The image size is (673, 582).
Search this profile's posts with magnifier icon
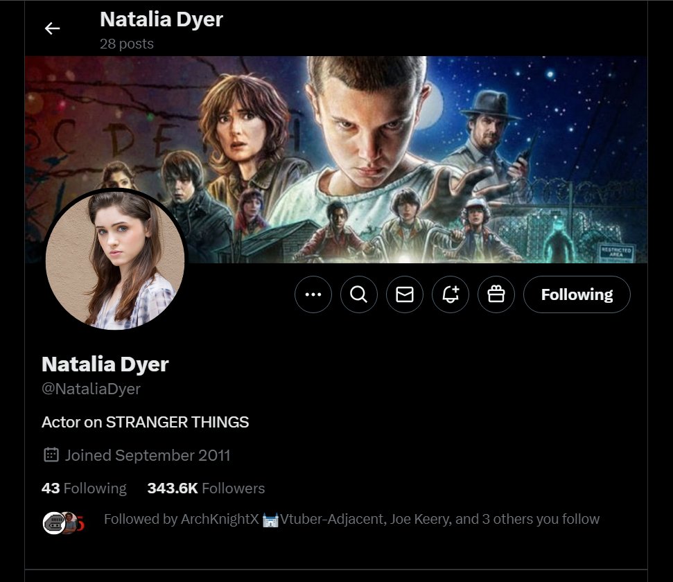click(x=359, y=294)
